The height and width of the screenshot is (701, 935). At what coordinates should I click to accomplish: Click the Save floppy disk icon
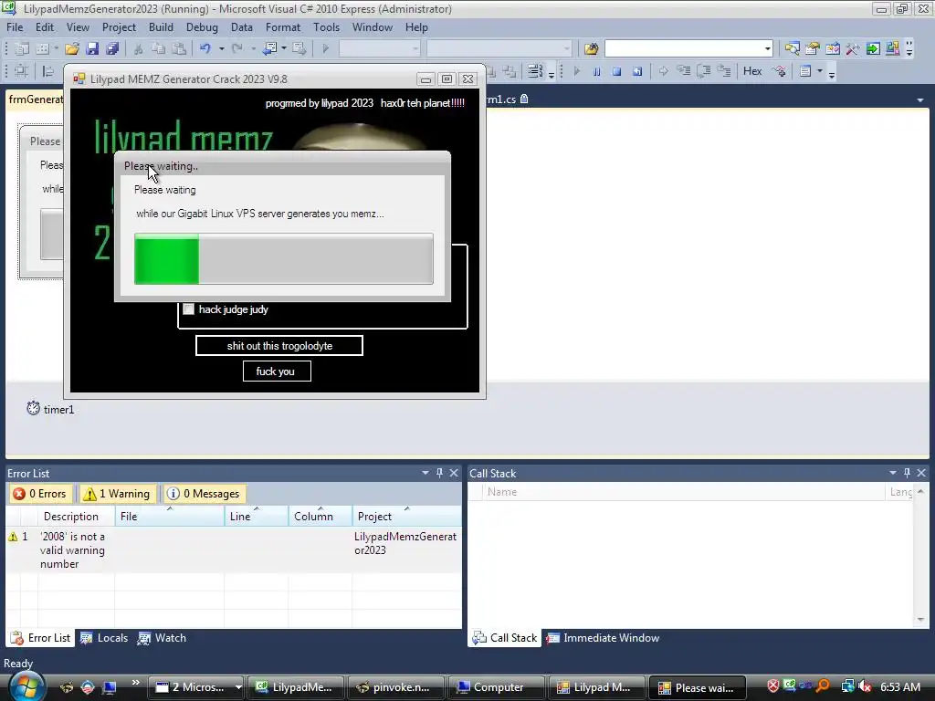pos(92,48)
